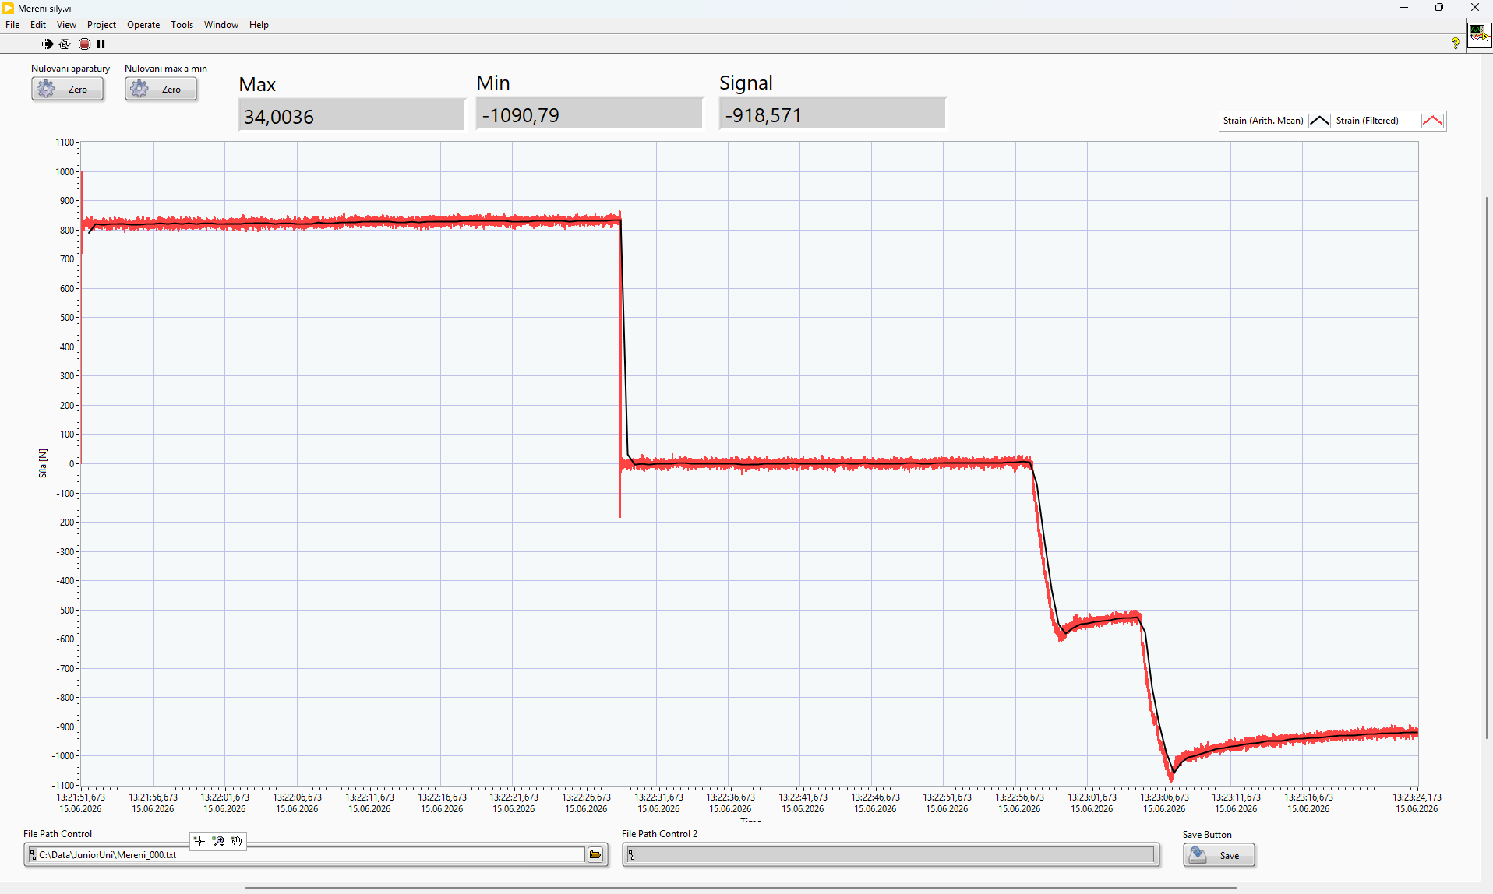Click the folder browse icon in File Path Control
This screenshot has height=894, width=1493.
[596, 855]
